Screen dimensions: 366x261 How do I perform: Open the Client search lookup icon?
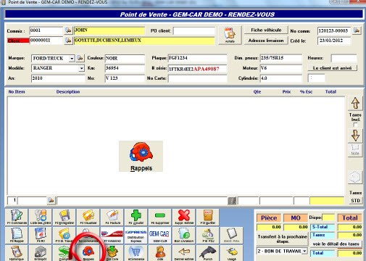point(68,41)
